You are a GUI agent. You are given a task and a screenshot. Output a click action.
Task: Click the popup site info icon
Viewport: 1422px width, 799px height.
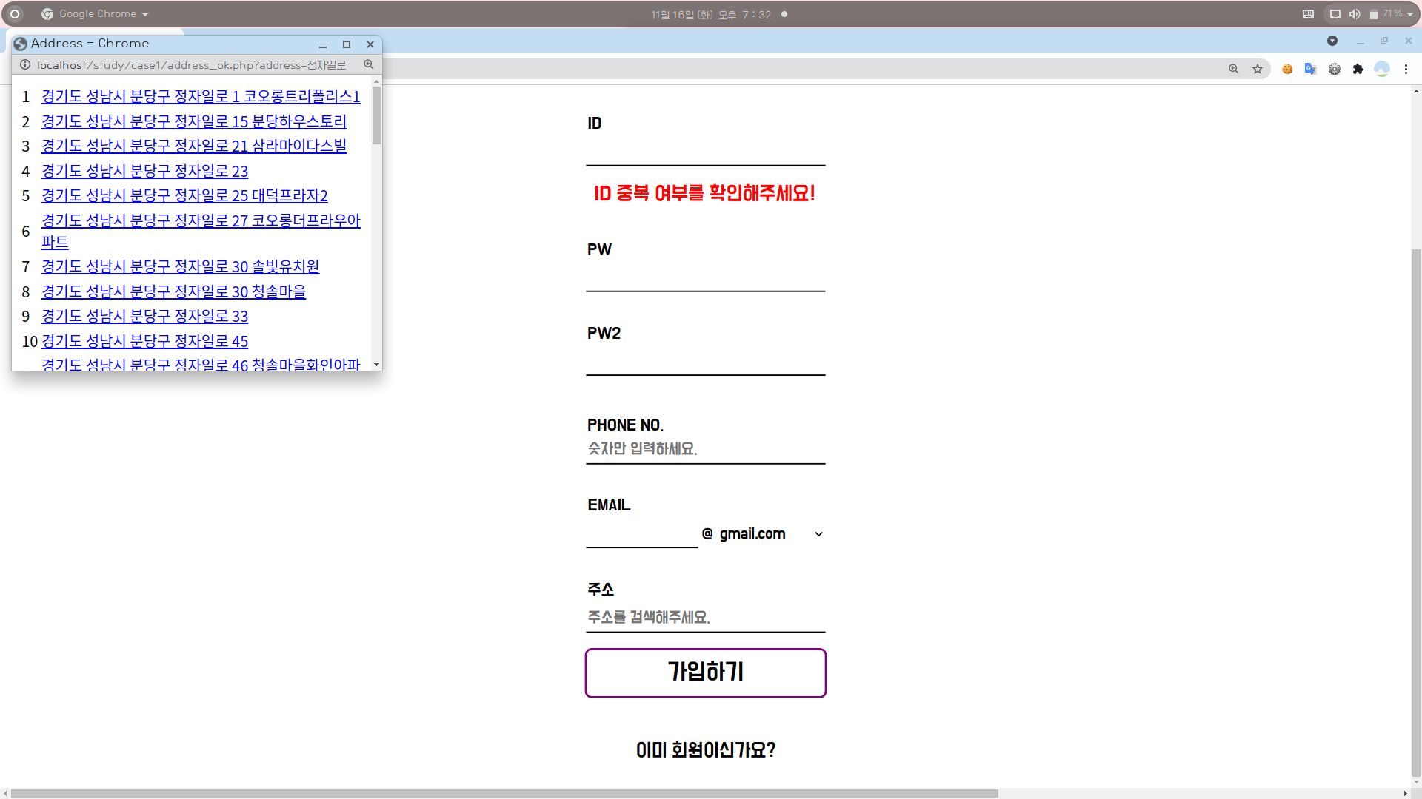tap(25, 65)
